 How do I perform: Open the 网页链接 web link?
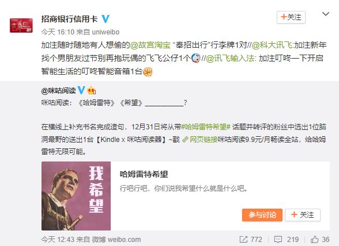point(199,140)
